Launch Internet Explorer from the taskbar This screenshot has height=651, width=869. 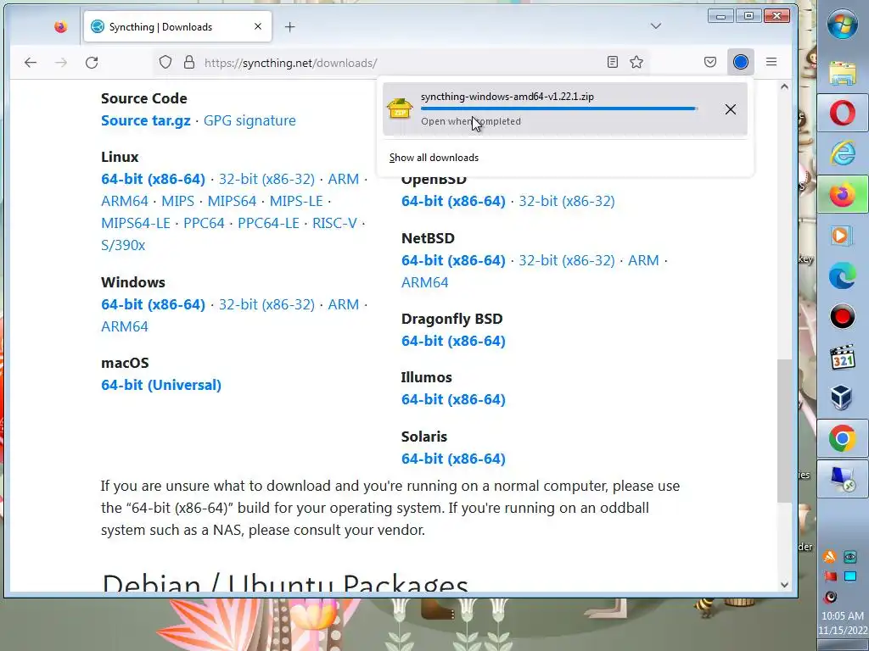843,153
